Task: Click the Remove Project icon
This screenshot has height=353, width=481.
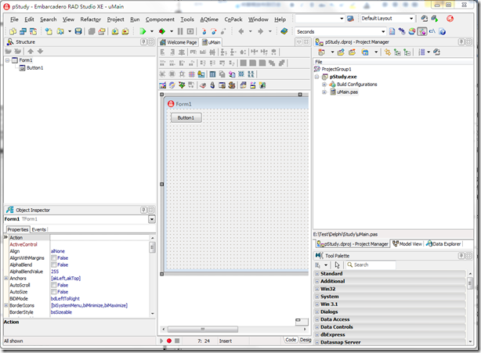Action: pyautogui.click(x=353, y=52)
